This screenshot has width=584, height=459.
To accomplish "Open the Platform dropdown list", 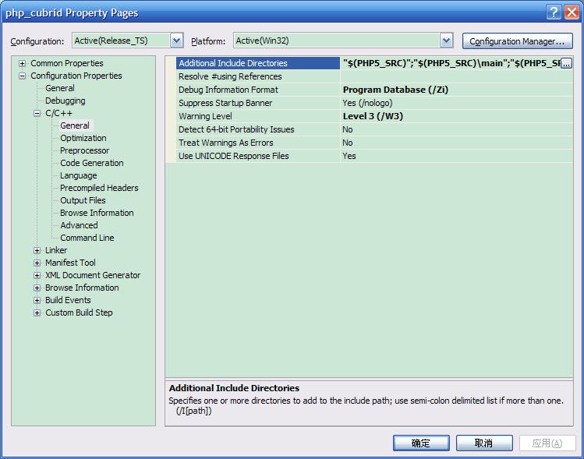I will click(446, 41).
